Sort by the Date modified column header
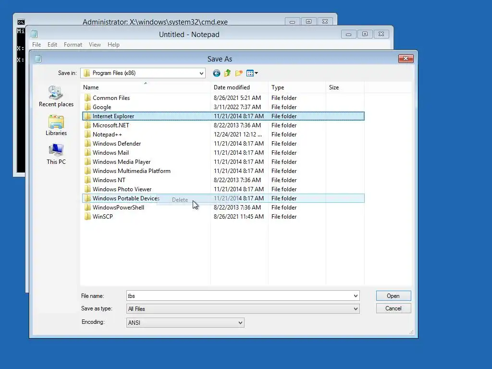492x369 pixels. click(x=239, y=87)
